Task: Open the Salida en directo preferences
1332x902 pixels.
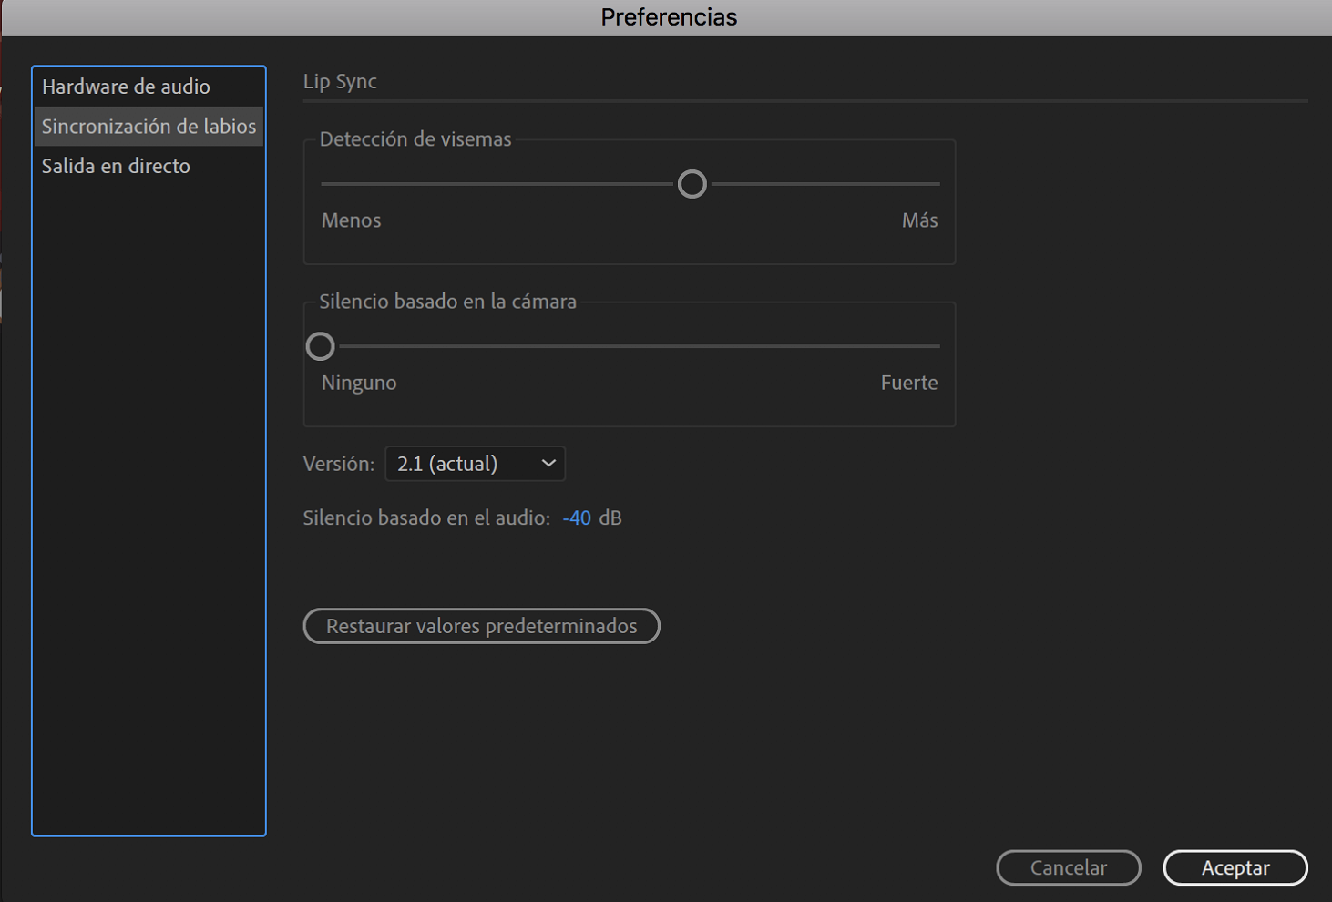Action: click(116, 166)
